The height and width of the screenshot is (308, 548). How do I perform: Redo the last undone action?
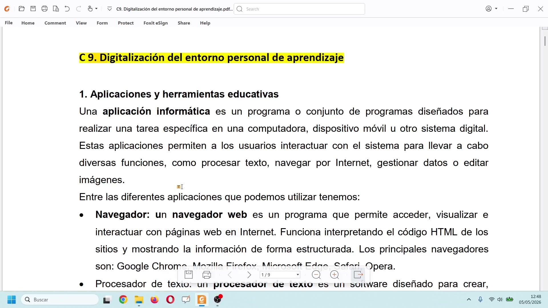click(x=78, y=9)
